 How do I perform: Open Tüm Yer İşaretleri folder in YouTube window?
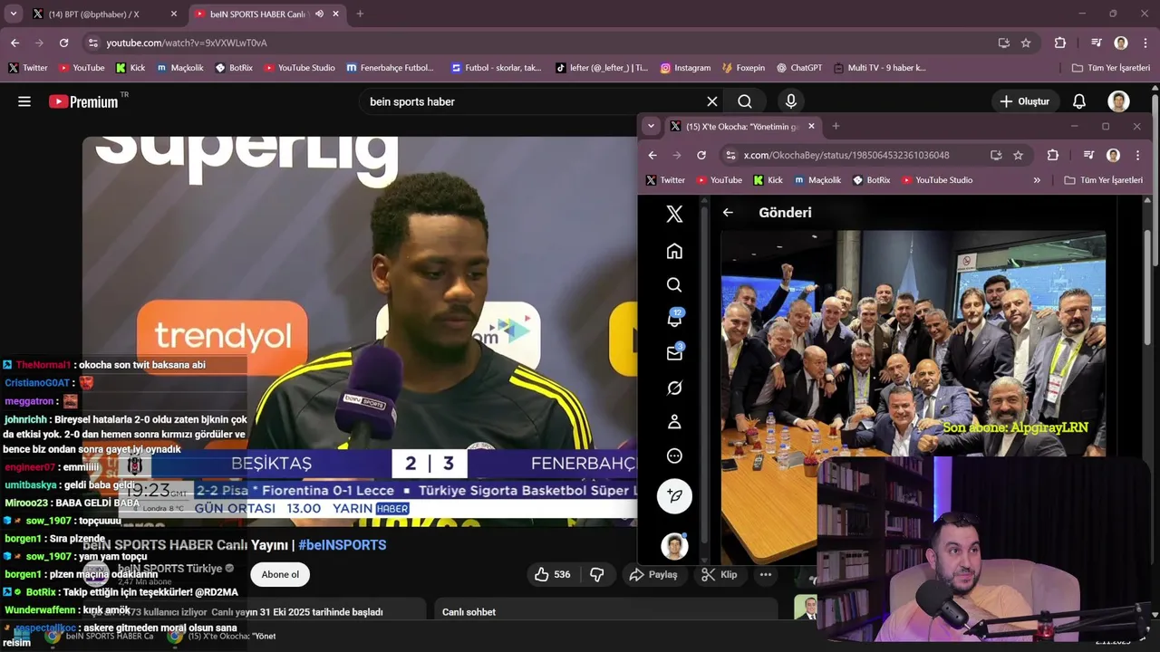coord(1111,68)
